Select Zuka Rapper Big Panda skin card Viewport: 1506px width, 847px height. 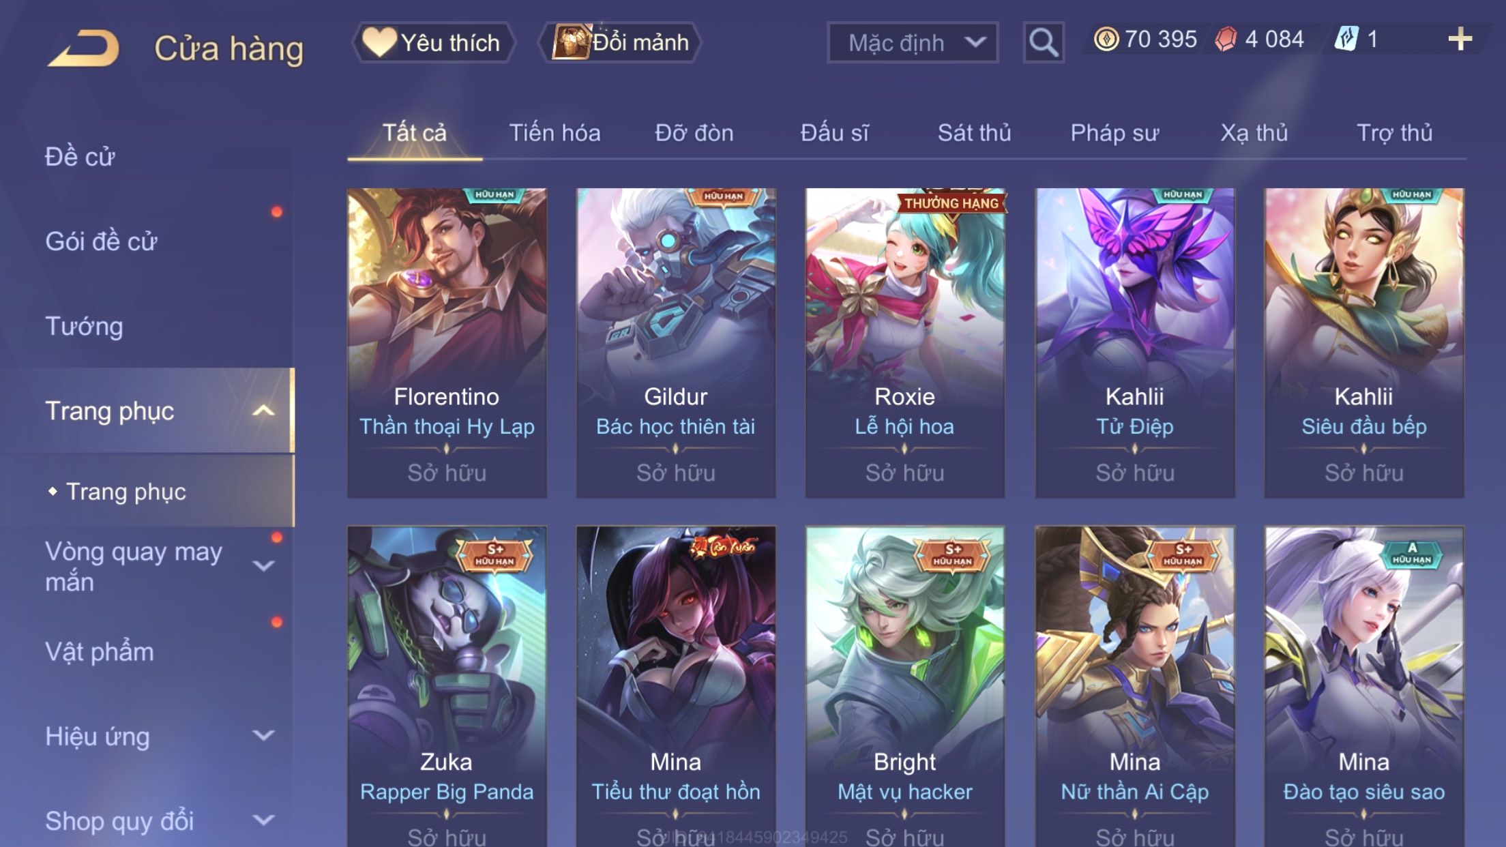447,686
